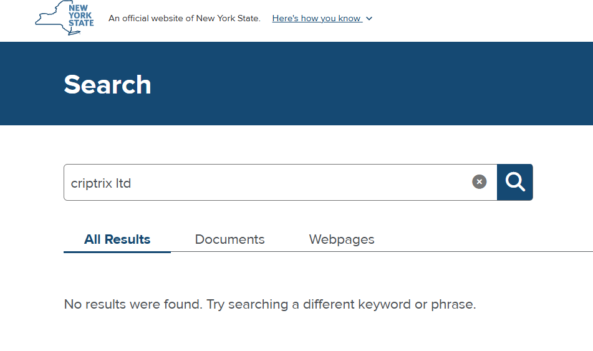Click empty area of dark blue banner
The height and width of the screenshot is (351, 593).
374,84
